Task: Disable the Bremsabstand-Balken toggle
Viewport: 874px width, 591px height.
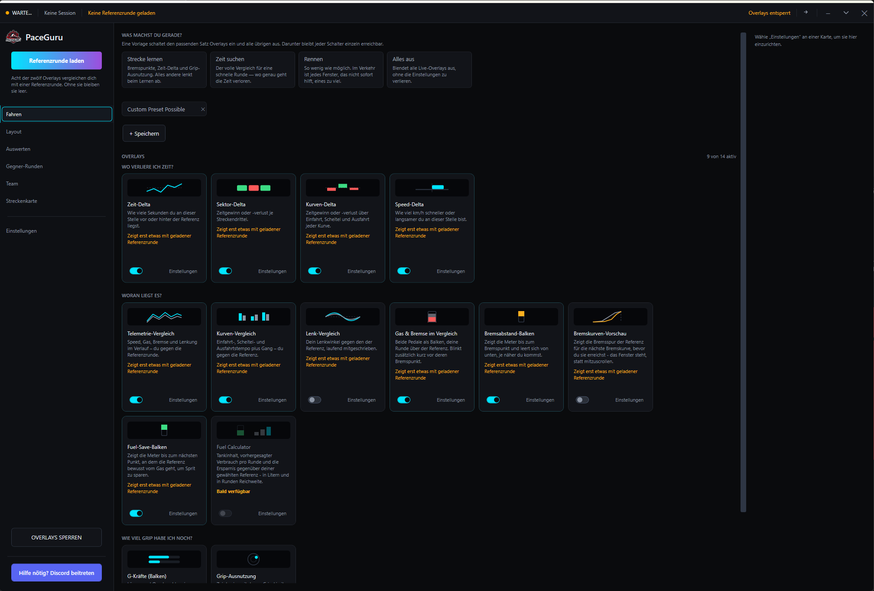Action: [x=493, y=400]
